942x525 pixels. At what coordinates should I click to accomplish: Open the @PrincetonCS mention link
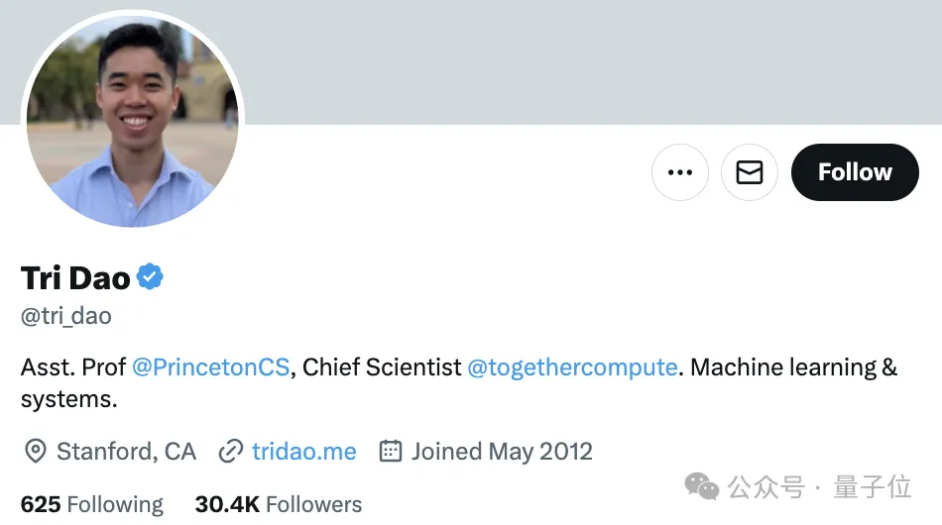(210, 367)
